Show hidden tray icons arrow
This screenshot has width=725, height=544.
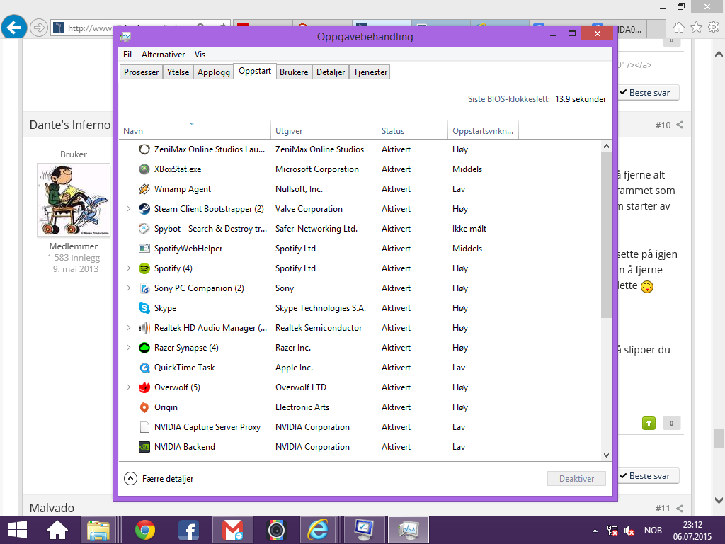coord(595,531)
